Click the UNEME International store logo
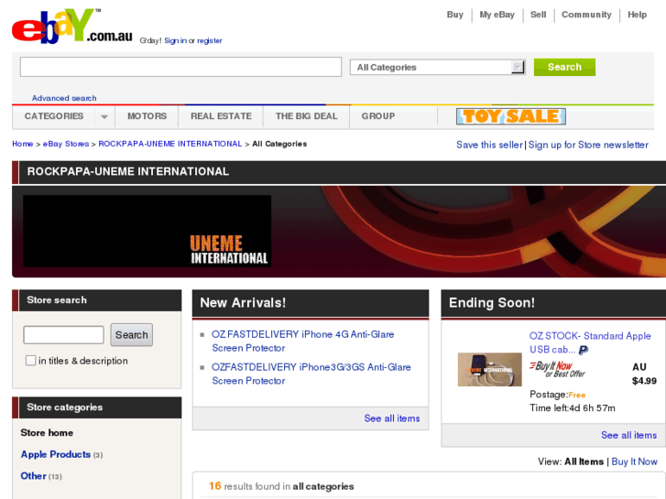666x499 pixels. [147, 231]
